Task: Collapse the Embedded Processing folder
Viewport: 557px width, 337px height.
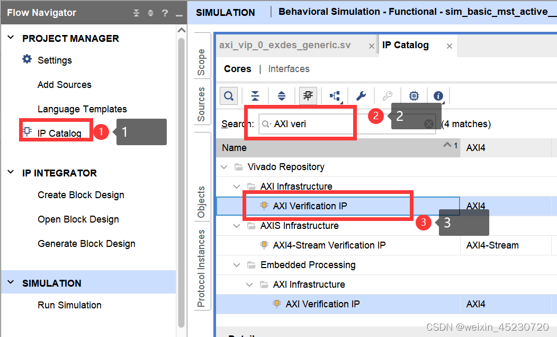Action: click(x=237, y=264)
